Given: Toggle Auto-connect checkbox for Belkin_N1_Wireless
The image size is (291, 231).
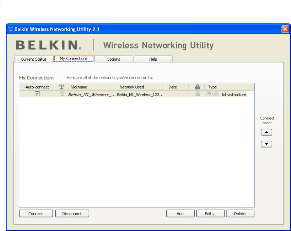Looking at the screenshot, I should [37, 94].
